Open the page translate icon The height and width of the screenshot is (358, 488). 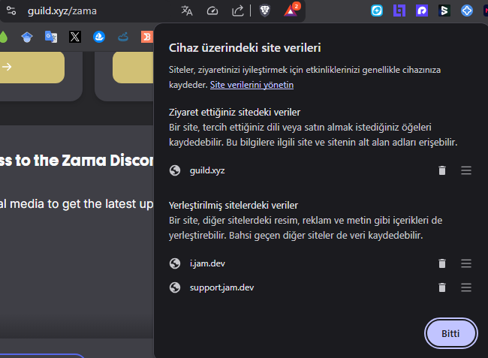[x=187, y=11]
